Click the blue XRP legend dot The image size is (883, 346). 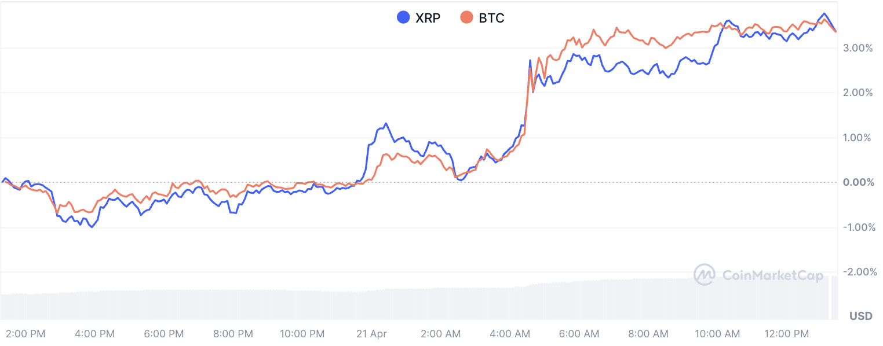click(x=403, y=18)
